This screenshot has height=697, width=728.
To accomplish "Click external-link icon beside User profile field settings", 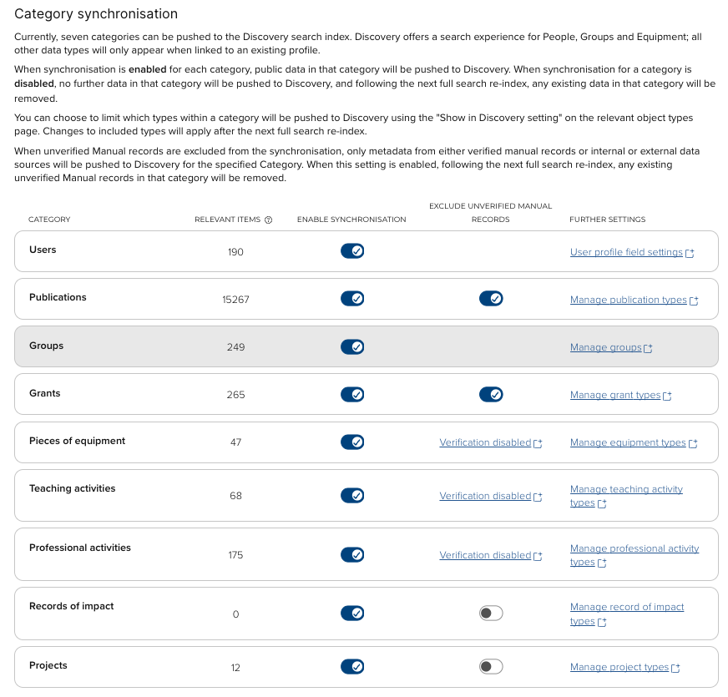I will [x=690, y=254].
